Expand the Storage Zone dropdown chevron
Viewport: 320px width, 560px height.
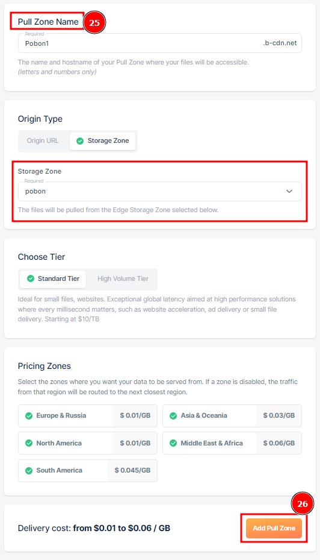[x=289, y=192]
